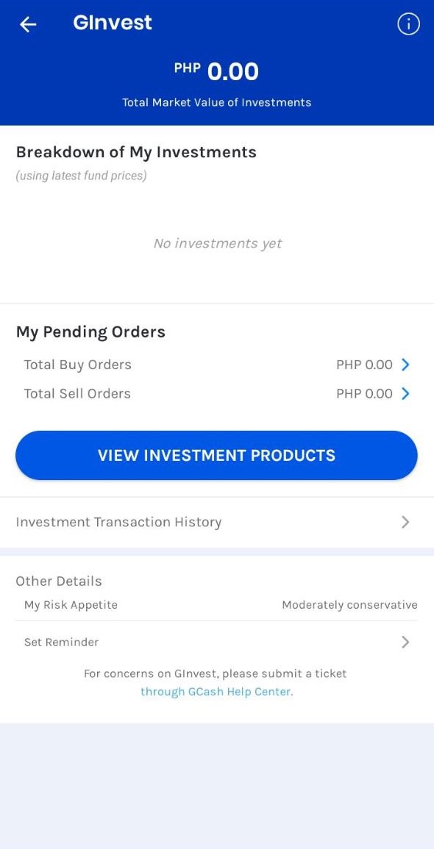This screenshot has width=434, height=849.
Task: Tap the Sell Orders PHP 0.00 amount
Action: (x=364, y=394)
